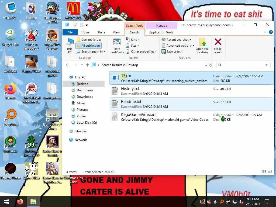The height and width of the screenshot is (207, 276).
Task: Open the Windows Start button
Action: [6, 202]
